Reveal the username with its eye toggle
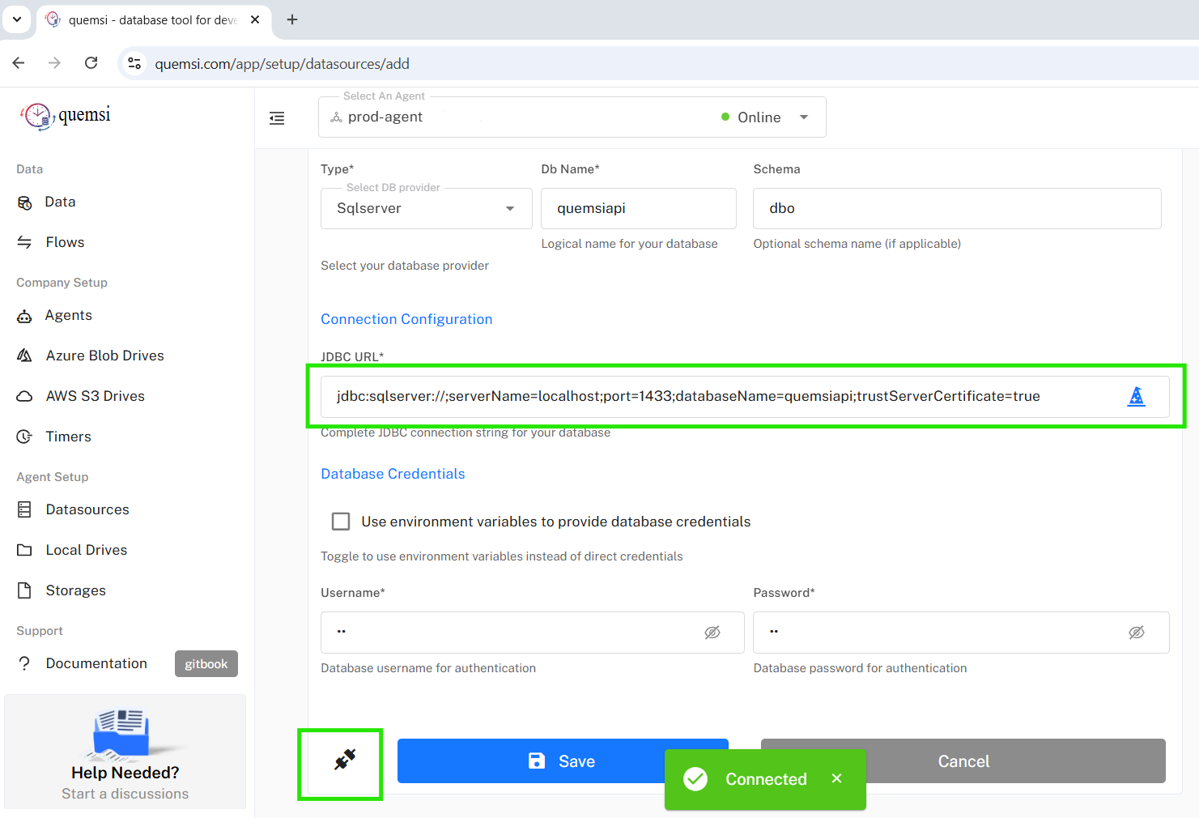Screen dimensions: 1199x818 [712, 632]
